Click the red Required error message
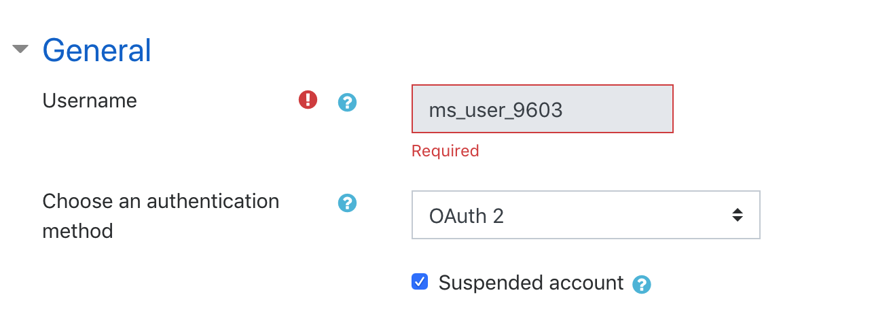Screen dimensions: 891x329 click(445, 151)
